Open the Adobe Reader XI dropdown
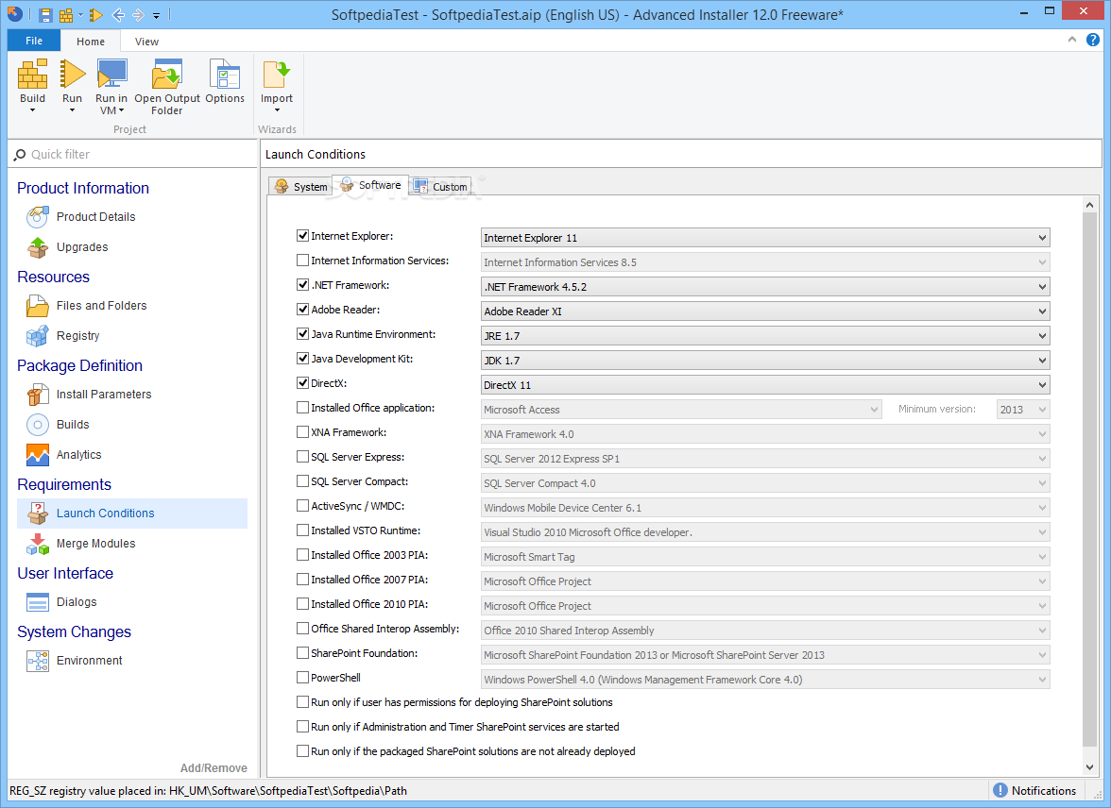Image resolution: width=1111 pixels, height=808 pixels. [765, 311]
